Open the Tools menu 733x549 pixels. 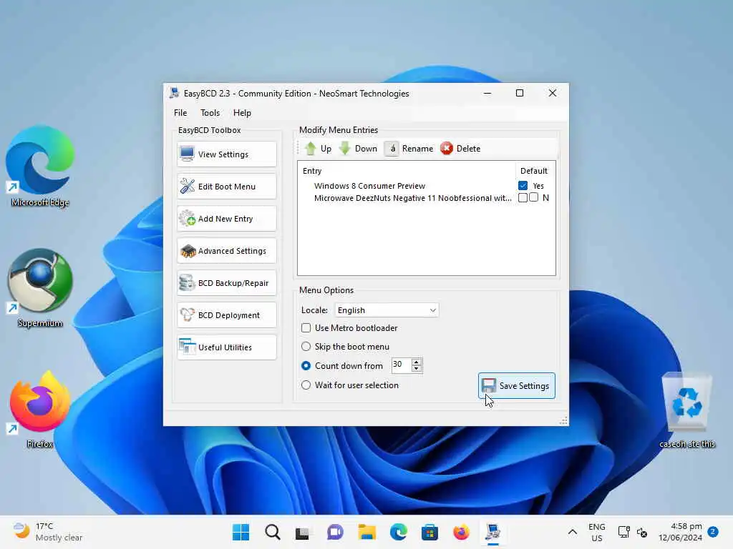point(210,113)
